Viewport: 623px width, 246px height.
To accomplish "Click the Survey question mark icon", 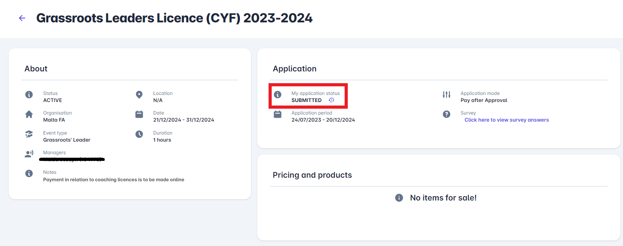I will point(447,114).
